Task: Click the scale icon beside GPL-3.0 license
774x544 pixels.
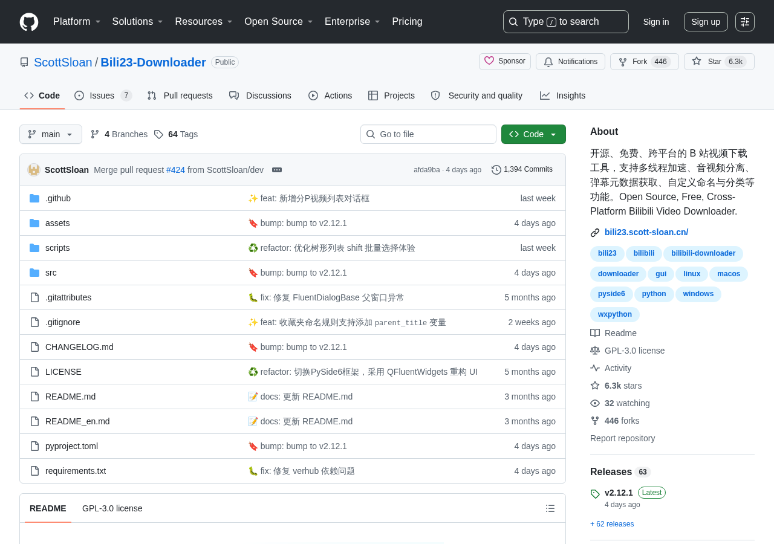Action: [595, 351]
